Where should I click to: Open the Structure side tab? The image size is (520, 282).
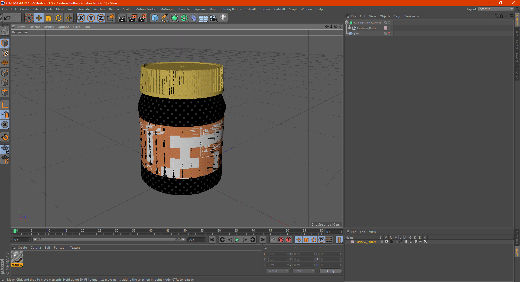(517, 73)
